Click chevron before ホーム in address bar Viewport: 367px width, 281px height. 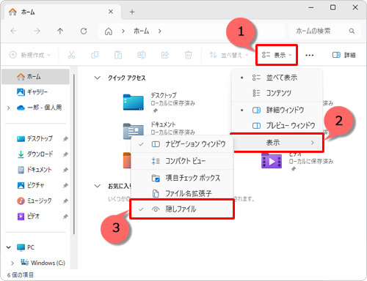pyautogui.click(x=123, y=31)
